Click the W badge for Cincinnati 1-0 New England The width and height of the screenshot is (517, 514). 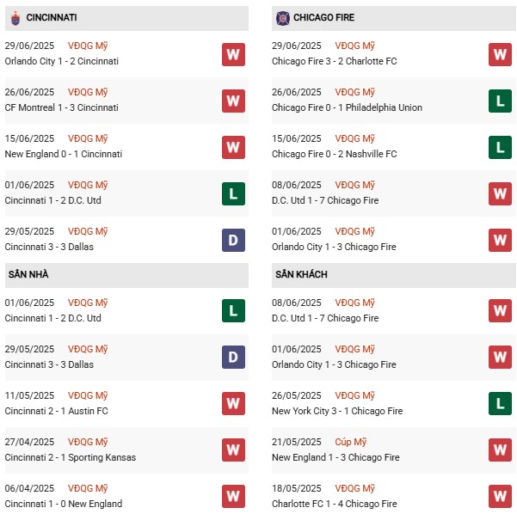[x=233, y=496]
